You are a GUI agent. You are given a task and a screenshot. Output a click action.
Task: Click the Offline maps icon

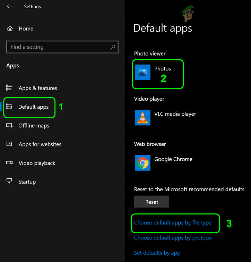tap(9, 126)
